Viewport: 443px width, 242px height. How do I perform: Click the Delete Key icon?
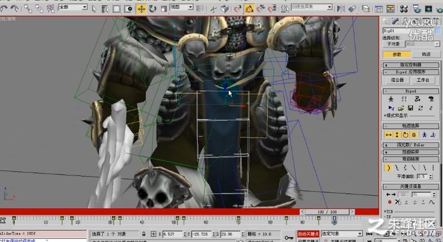398,202
